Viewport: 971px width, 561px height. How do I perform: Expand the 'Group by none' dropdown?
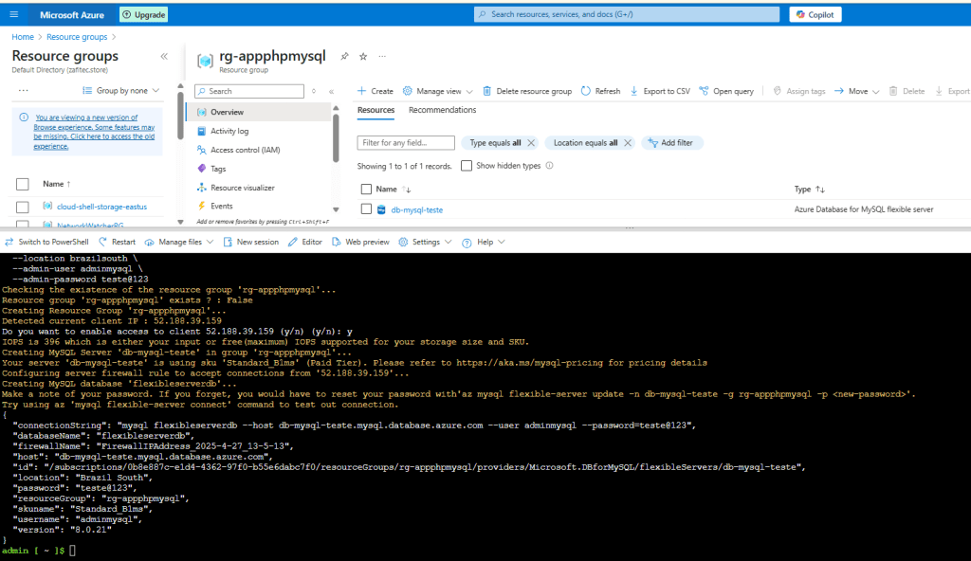coord(120,91)
